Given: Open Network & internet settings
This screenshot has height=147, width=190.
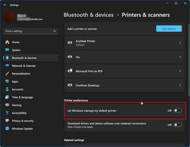Looking at the screenshot, I should 31,66.
